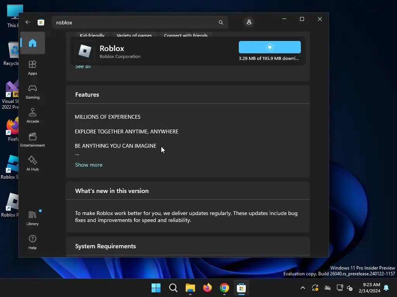Open Google Chrome from taskbar
Image resolution: width=397 pixels, height=297 pixels.
click(224, 288)
